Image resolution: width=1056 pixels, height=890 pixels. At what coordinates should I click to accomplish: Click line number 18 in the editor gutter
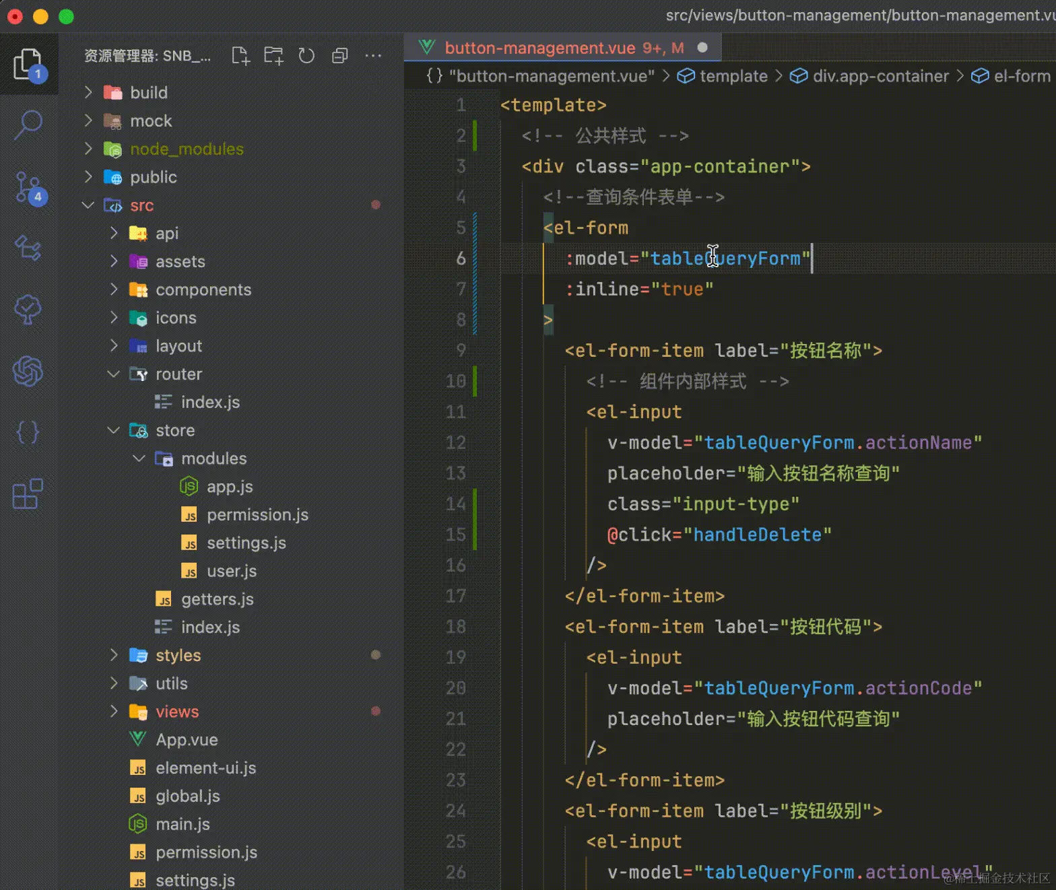pos(456,627)
